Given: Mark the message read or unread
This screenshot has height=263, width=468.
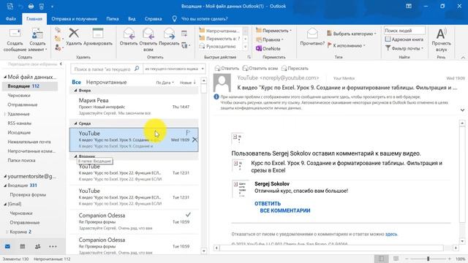Looking at the screenshot, I should [x=312, y=37].
